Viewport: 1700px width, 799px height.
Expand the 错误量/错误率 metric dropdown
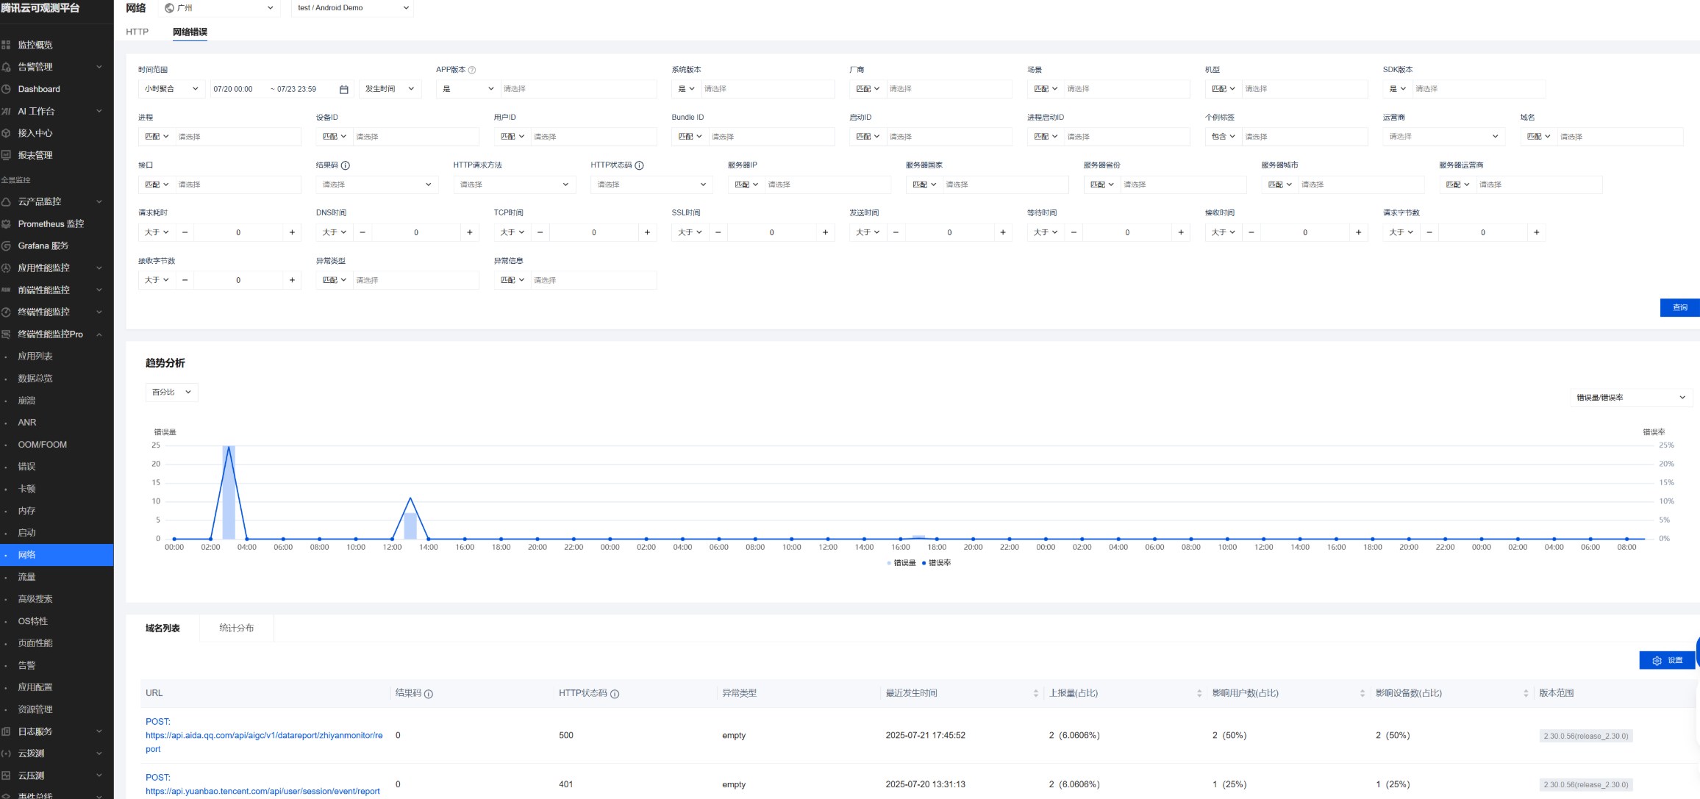(1630, 398)
